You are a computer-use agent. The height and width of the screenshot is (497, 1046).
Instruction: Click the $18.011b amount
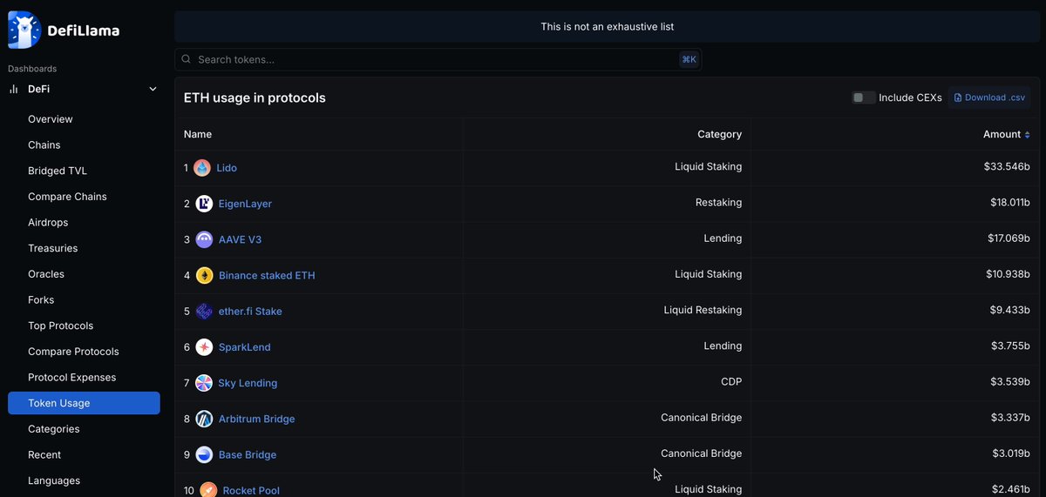1009,203
